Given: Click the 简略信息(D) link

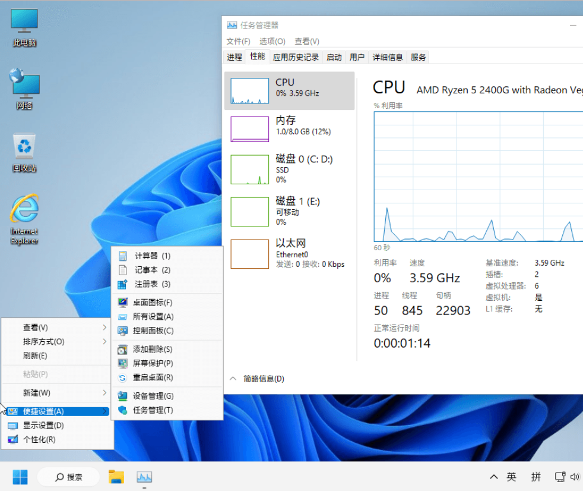Looking at the screenshot, I should coord(264,379).
